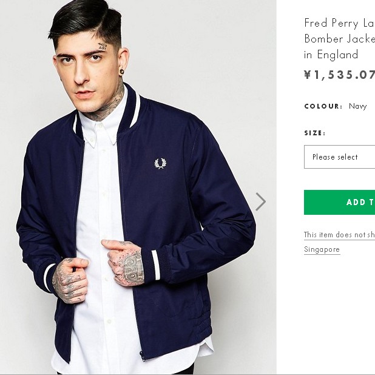The height and width of the screenshot is (375, 375).
Task: Open the 'Please select' size dropdown
Action: tap(339, 157)
